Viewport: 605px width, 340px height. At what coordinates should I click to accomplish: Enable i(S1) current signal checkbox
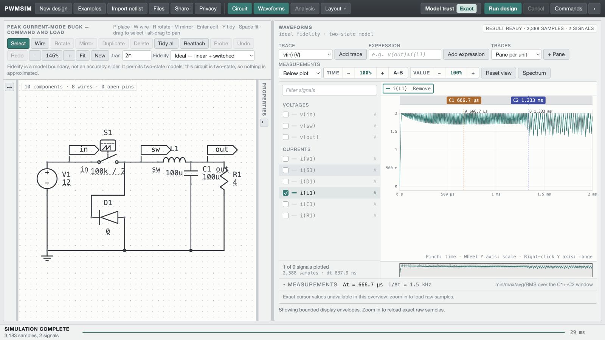pyautogui.click(x=285, y=170)
